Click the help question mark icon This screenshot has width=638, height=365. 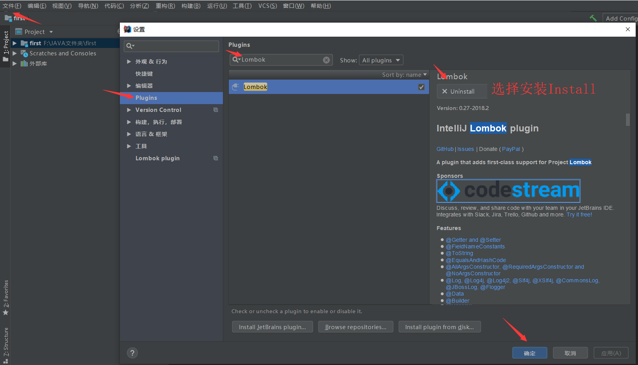[x=132, y=353]
